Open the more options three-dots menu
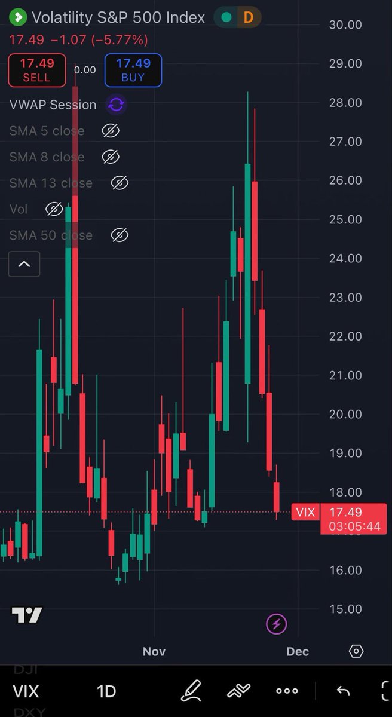The height and width of the screenshot is (717, 392). 287,691
